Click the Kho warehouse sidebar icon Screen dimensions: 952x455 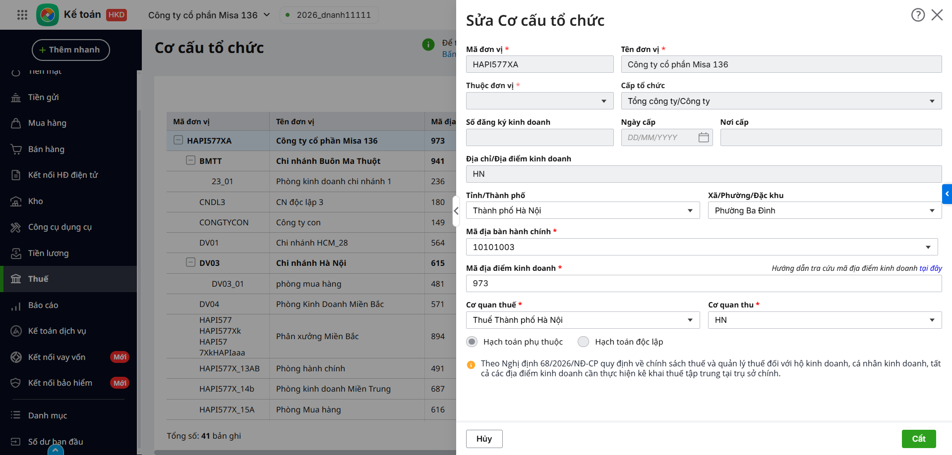(16, 202)
